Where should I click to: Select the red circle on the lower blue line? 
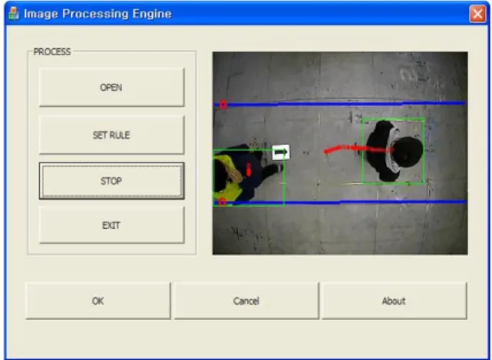point(222,202)
